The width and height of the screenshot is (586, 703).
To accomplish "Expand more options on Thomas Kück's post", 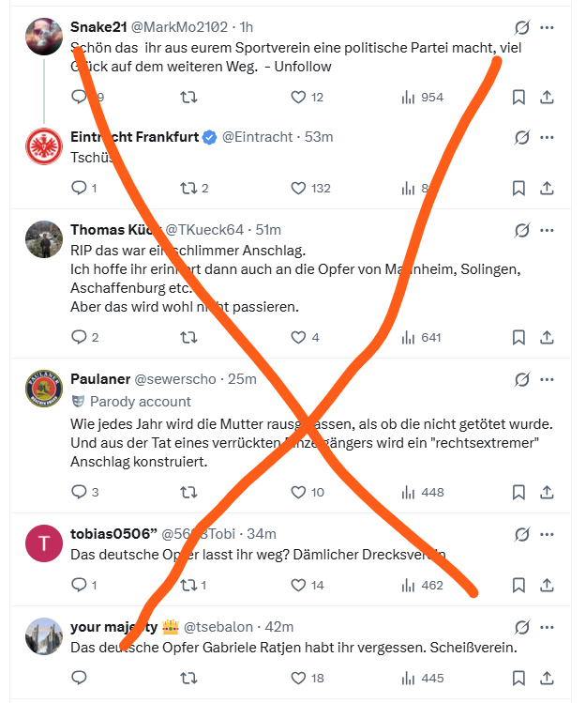I will (x=548, y=230).
